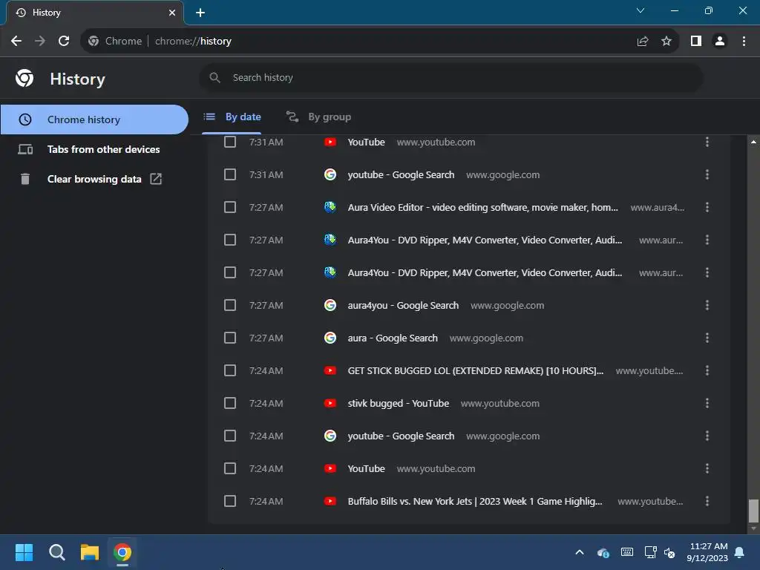Click the tab search chevron in title bar
Viewport: 760px width, 570px height.
[x=641, y=10]
